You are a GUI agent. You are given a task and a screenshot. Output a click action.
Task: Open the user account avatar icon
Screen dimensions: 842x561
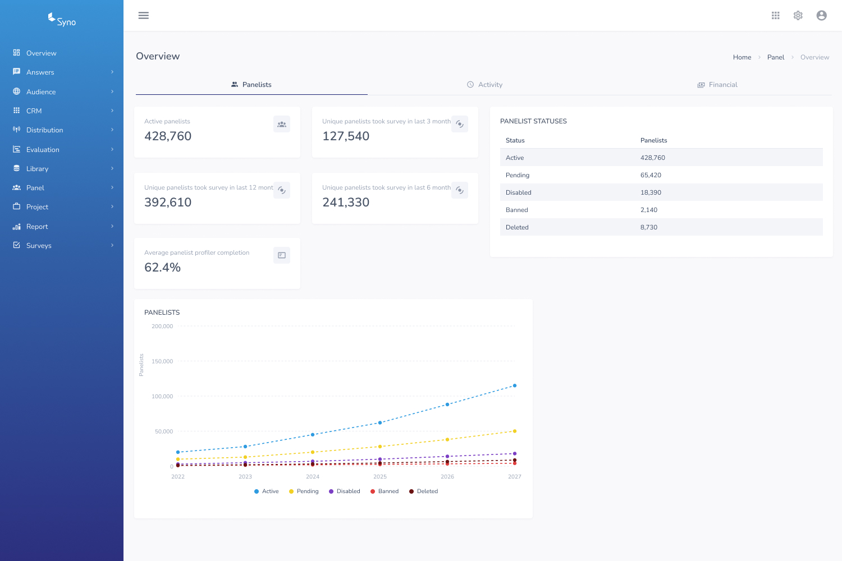[822, 16]
